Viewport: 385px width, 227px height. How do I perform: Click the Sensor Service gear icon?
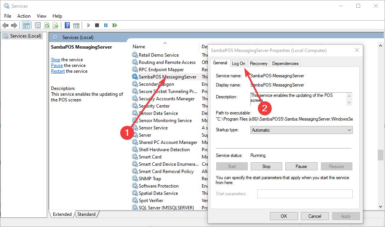pos(135,127)
